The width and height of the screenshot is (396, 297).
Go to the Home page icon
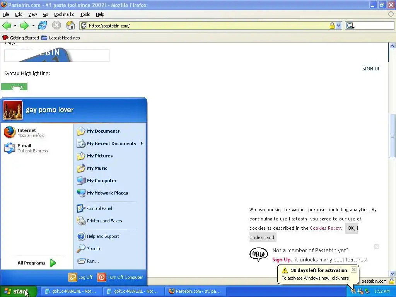pyautogui.click(x=70, y=26)
